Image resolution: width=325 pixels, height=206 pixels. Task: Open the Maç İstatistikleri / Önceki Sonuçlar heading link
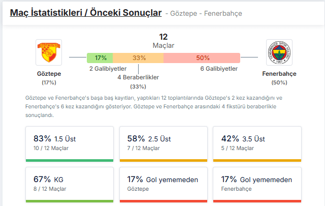(x=86, y=13)
